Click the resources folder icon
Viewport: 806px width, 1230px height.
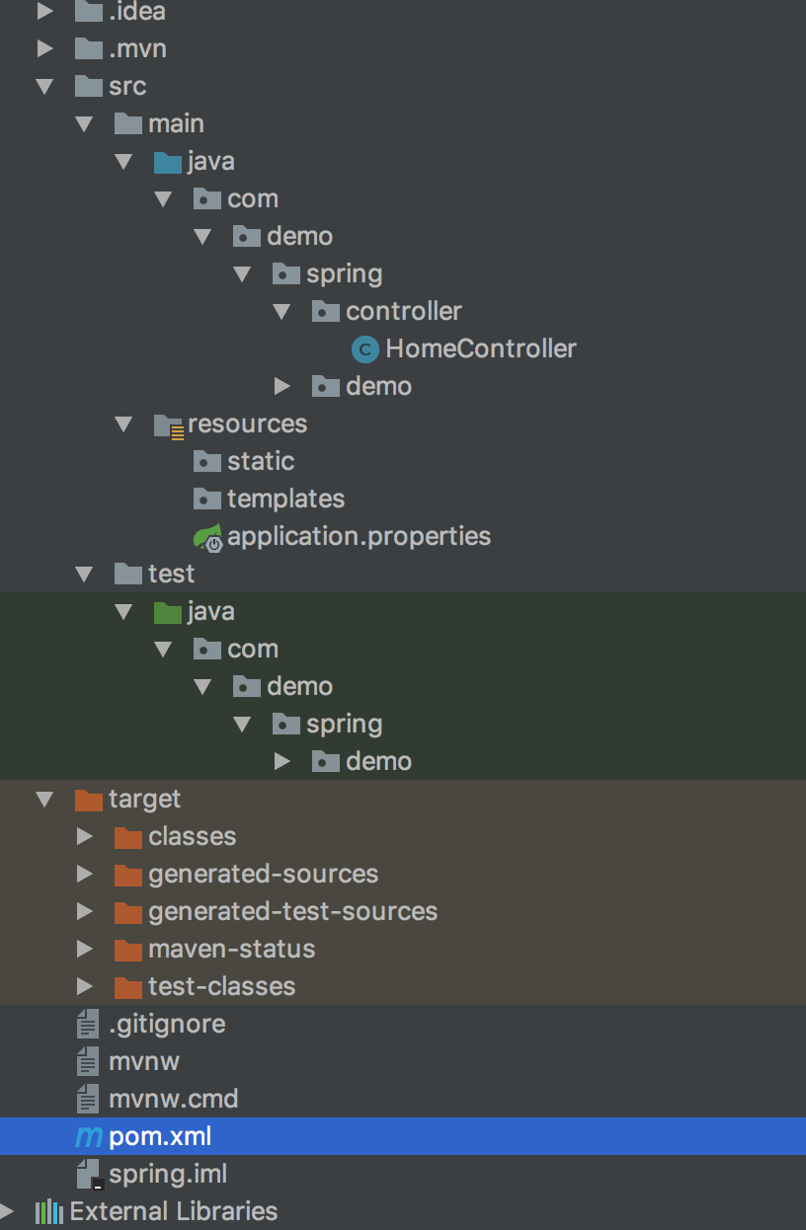click(x=168, y=424)
